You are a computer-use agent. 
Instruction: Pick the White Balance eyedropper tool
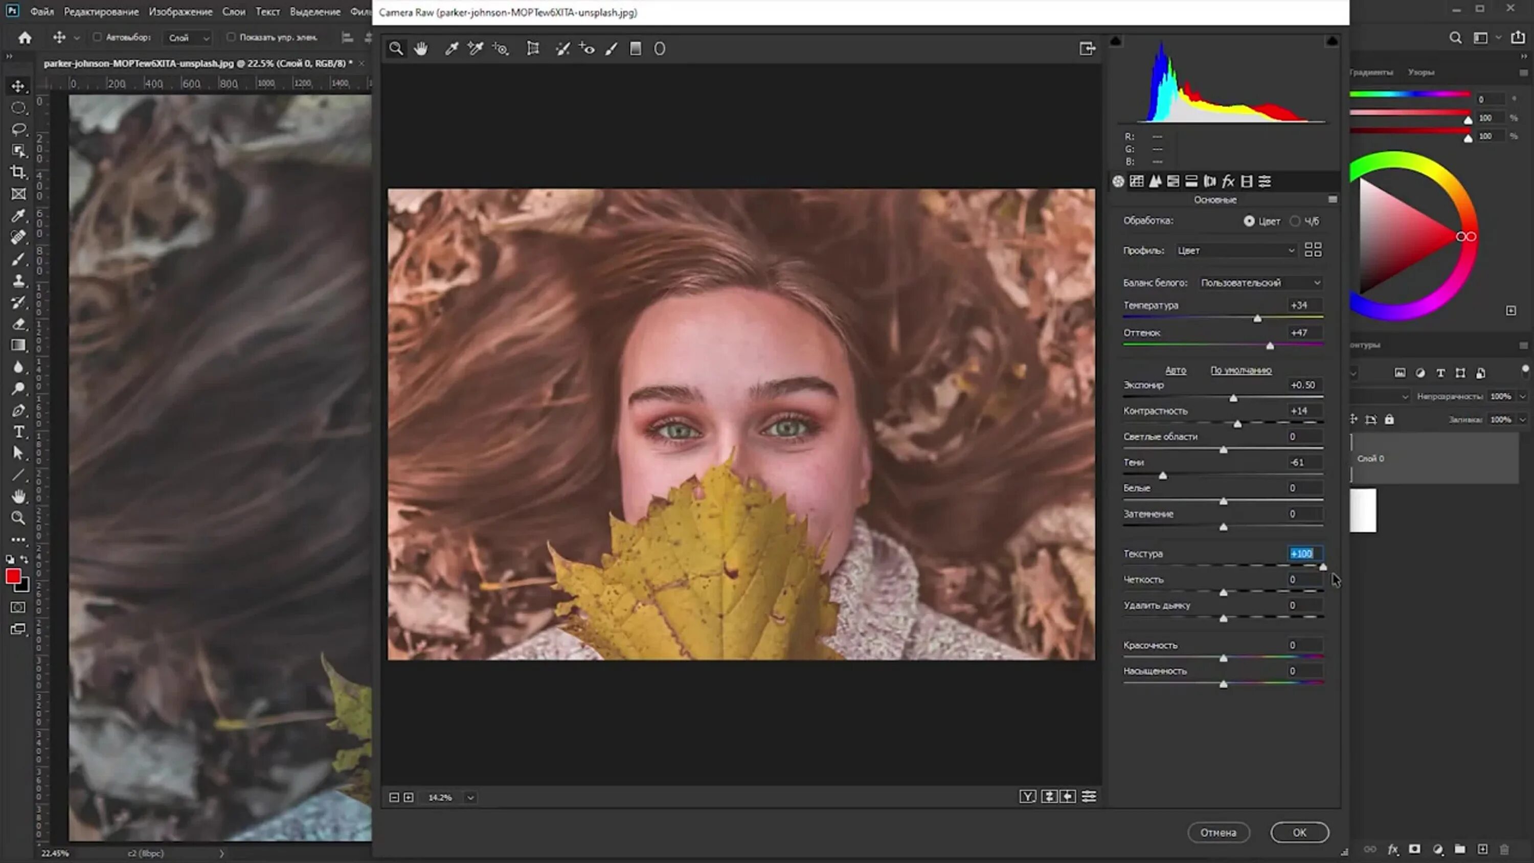[x=451, y=49]
